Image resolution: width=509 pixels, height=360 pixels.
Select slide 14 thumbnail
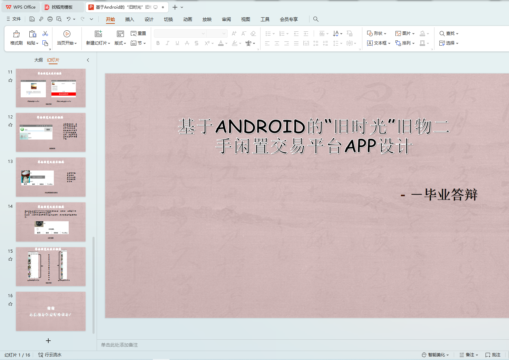[x=51, y=222]
